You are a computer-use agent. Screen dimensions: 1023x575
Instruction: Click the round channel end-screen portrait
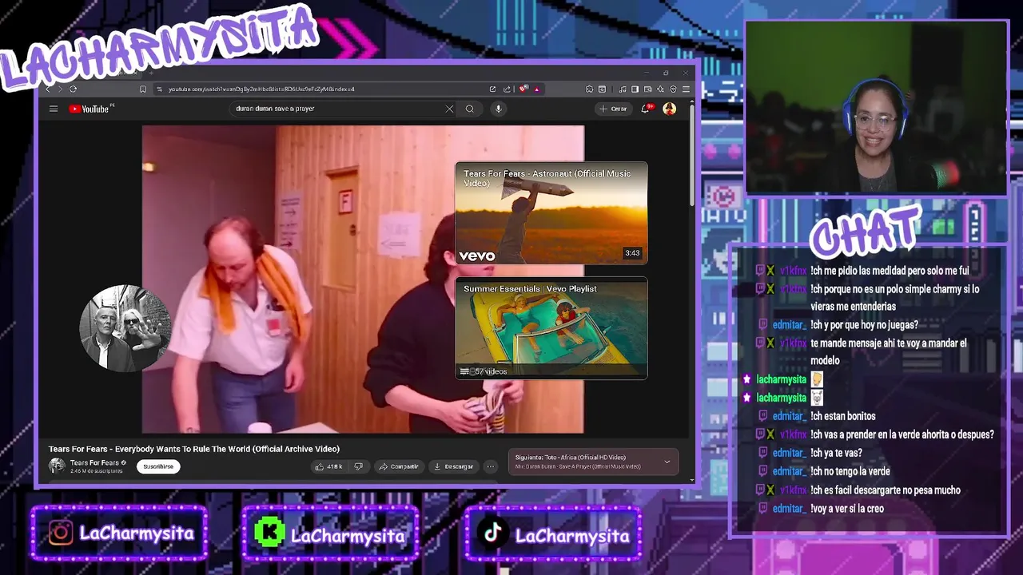tap(125, 328)
